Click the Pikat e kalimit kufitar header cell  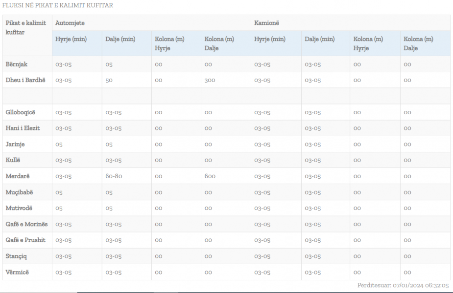point(26,27)
